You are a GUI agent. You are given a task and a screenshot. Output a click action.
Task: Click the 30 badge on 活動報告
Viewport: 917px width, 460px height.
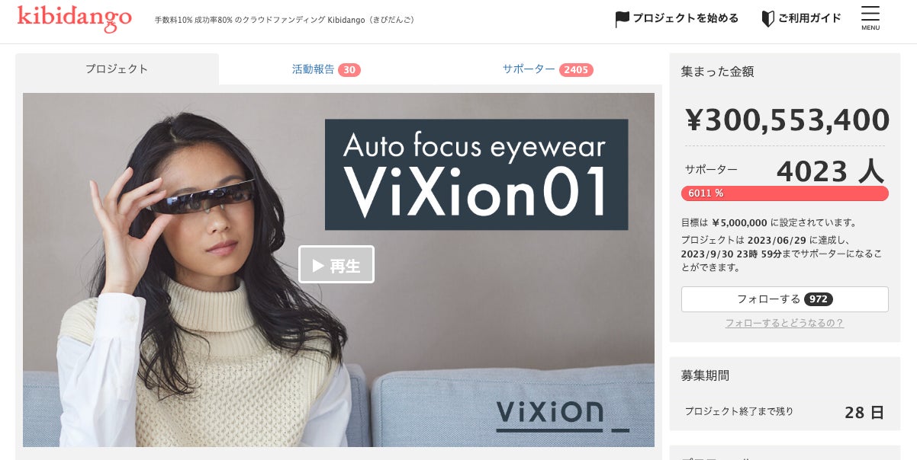click(349, 70)
